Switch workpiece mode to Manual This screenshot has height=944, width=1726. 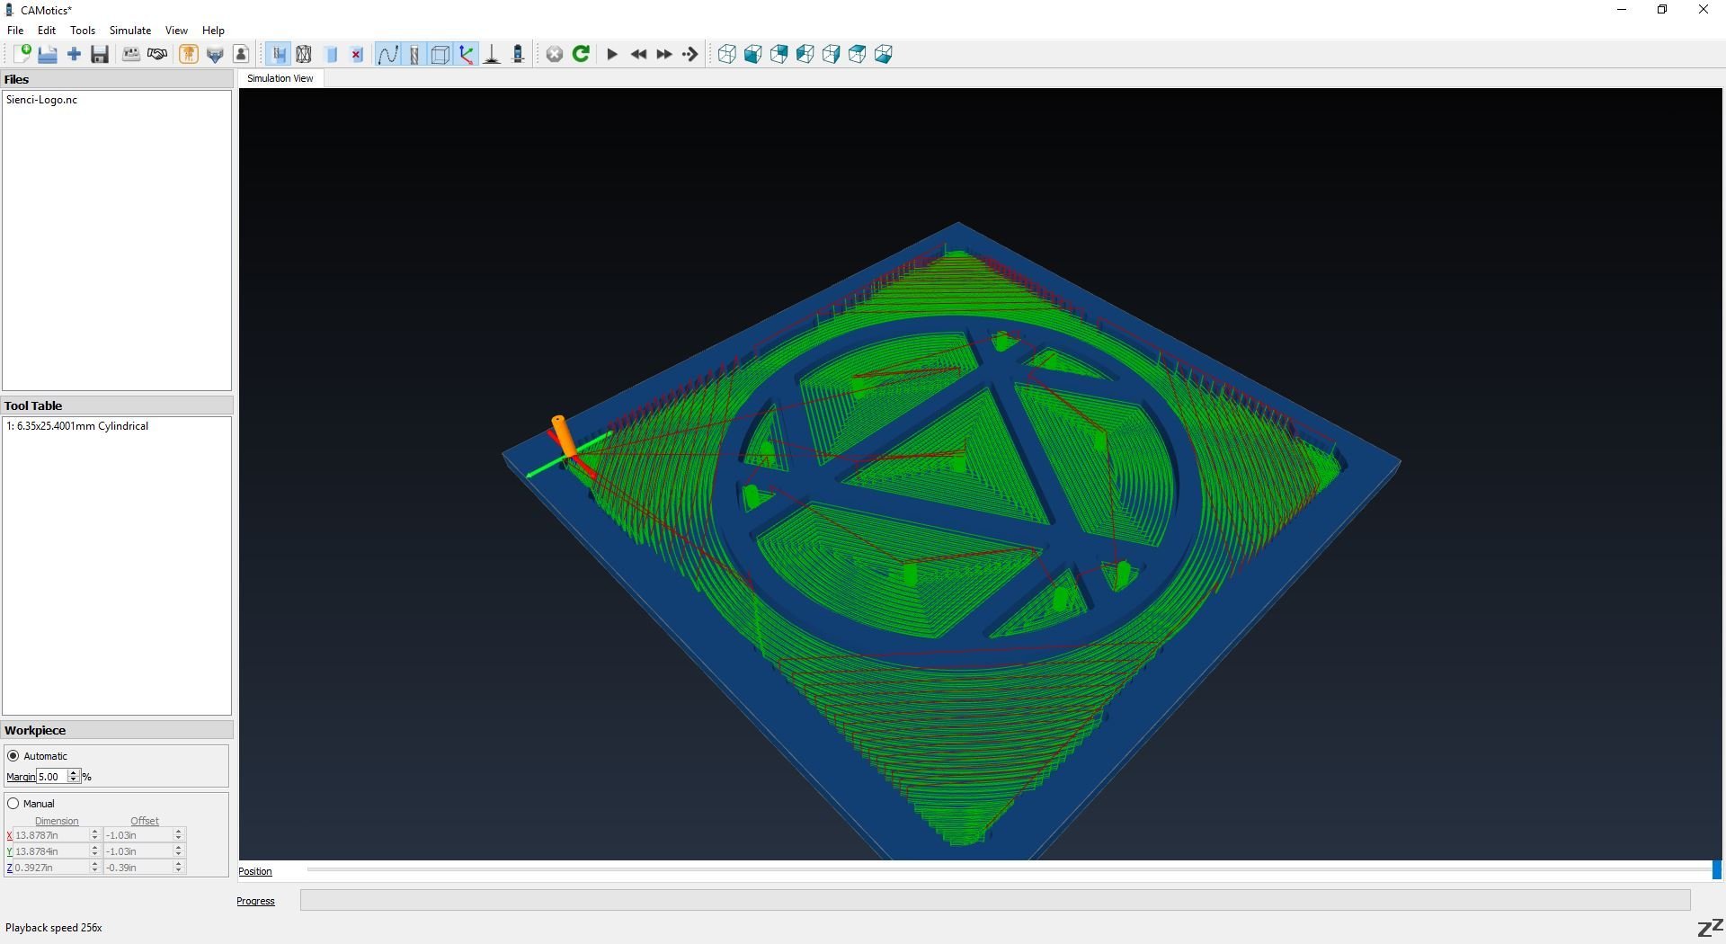[x=14, y=803]
